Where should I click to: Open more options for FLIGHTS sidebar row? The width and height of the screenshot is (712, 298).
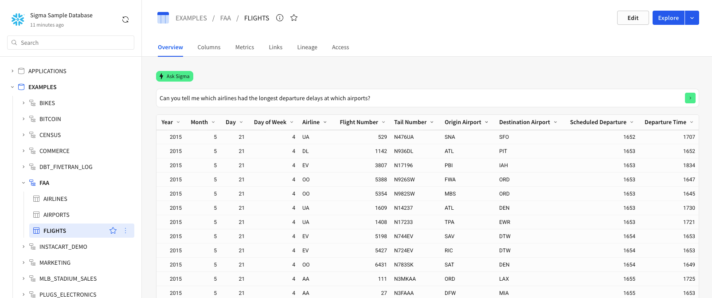click(x=125, y=231)
